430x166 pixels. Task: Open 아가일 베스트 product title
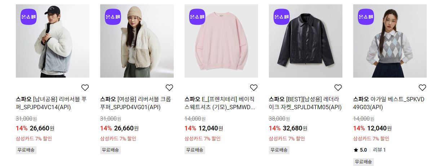[x=389, y=103]
